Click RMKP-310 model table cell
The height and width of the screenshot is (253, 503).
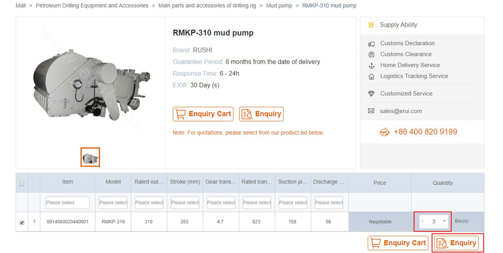click(113, 221)
